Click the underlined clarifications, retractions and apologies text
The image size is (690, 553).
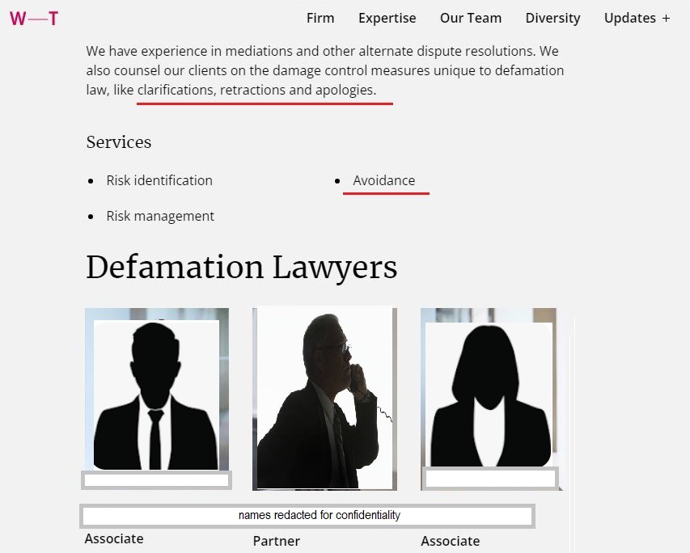256,90
